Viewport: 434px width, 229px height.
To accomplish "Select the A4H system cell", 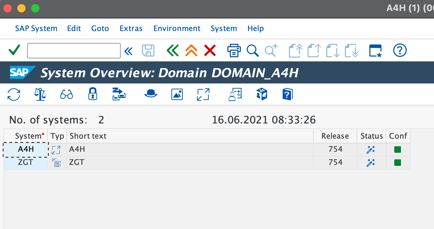I will click(26, 149).
